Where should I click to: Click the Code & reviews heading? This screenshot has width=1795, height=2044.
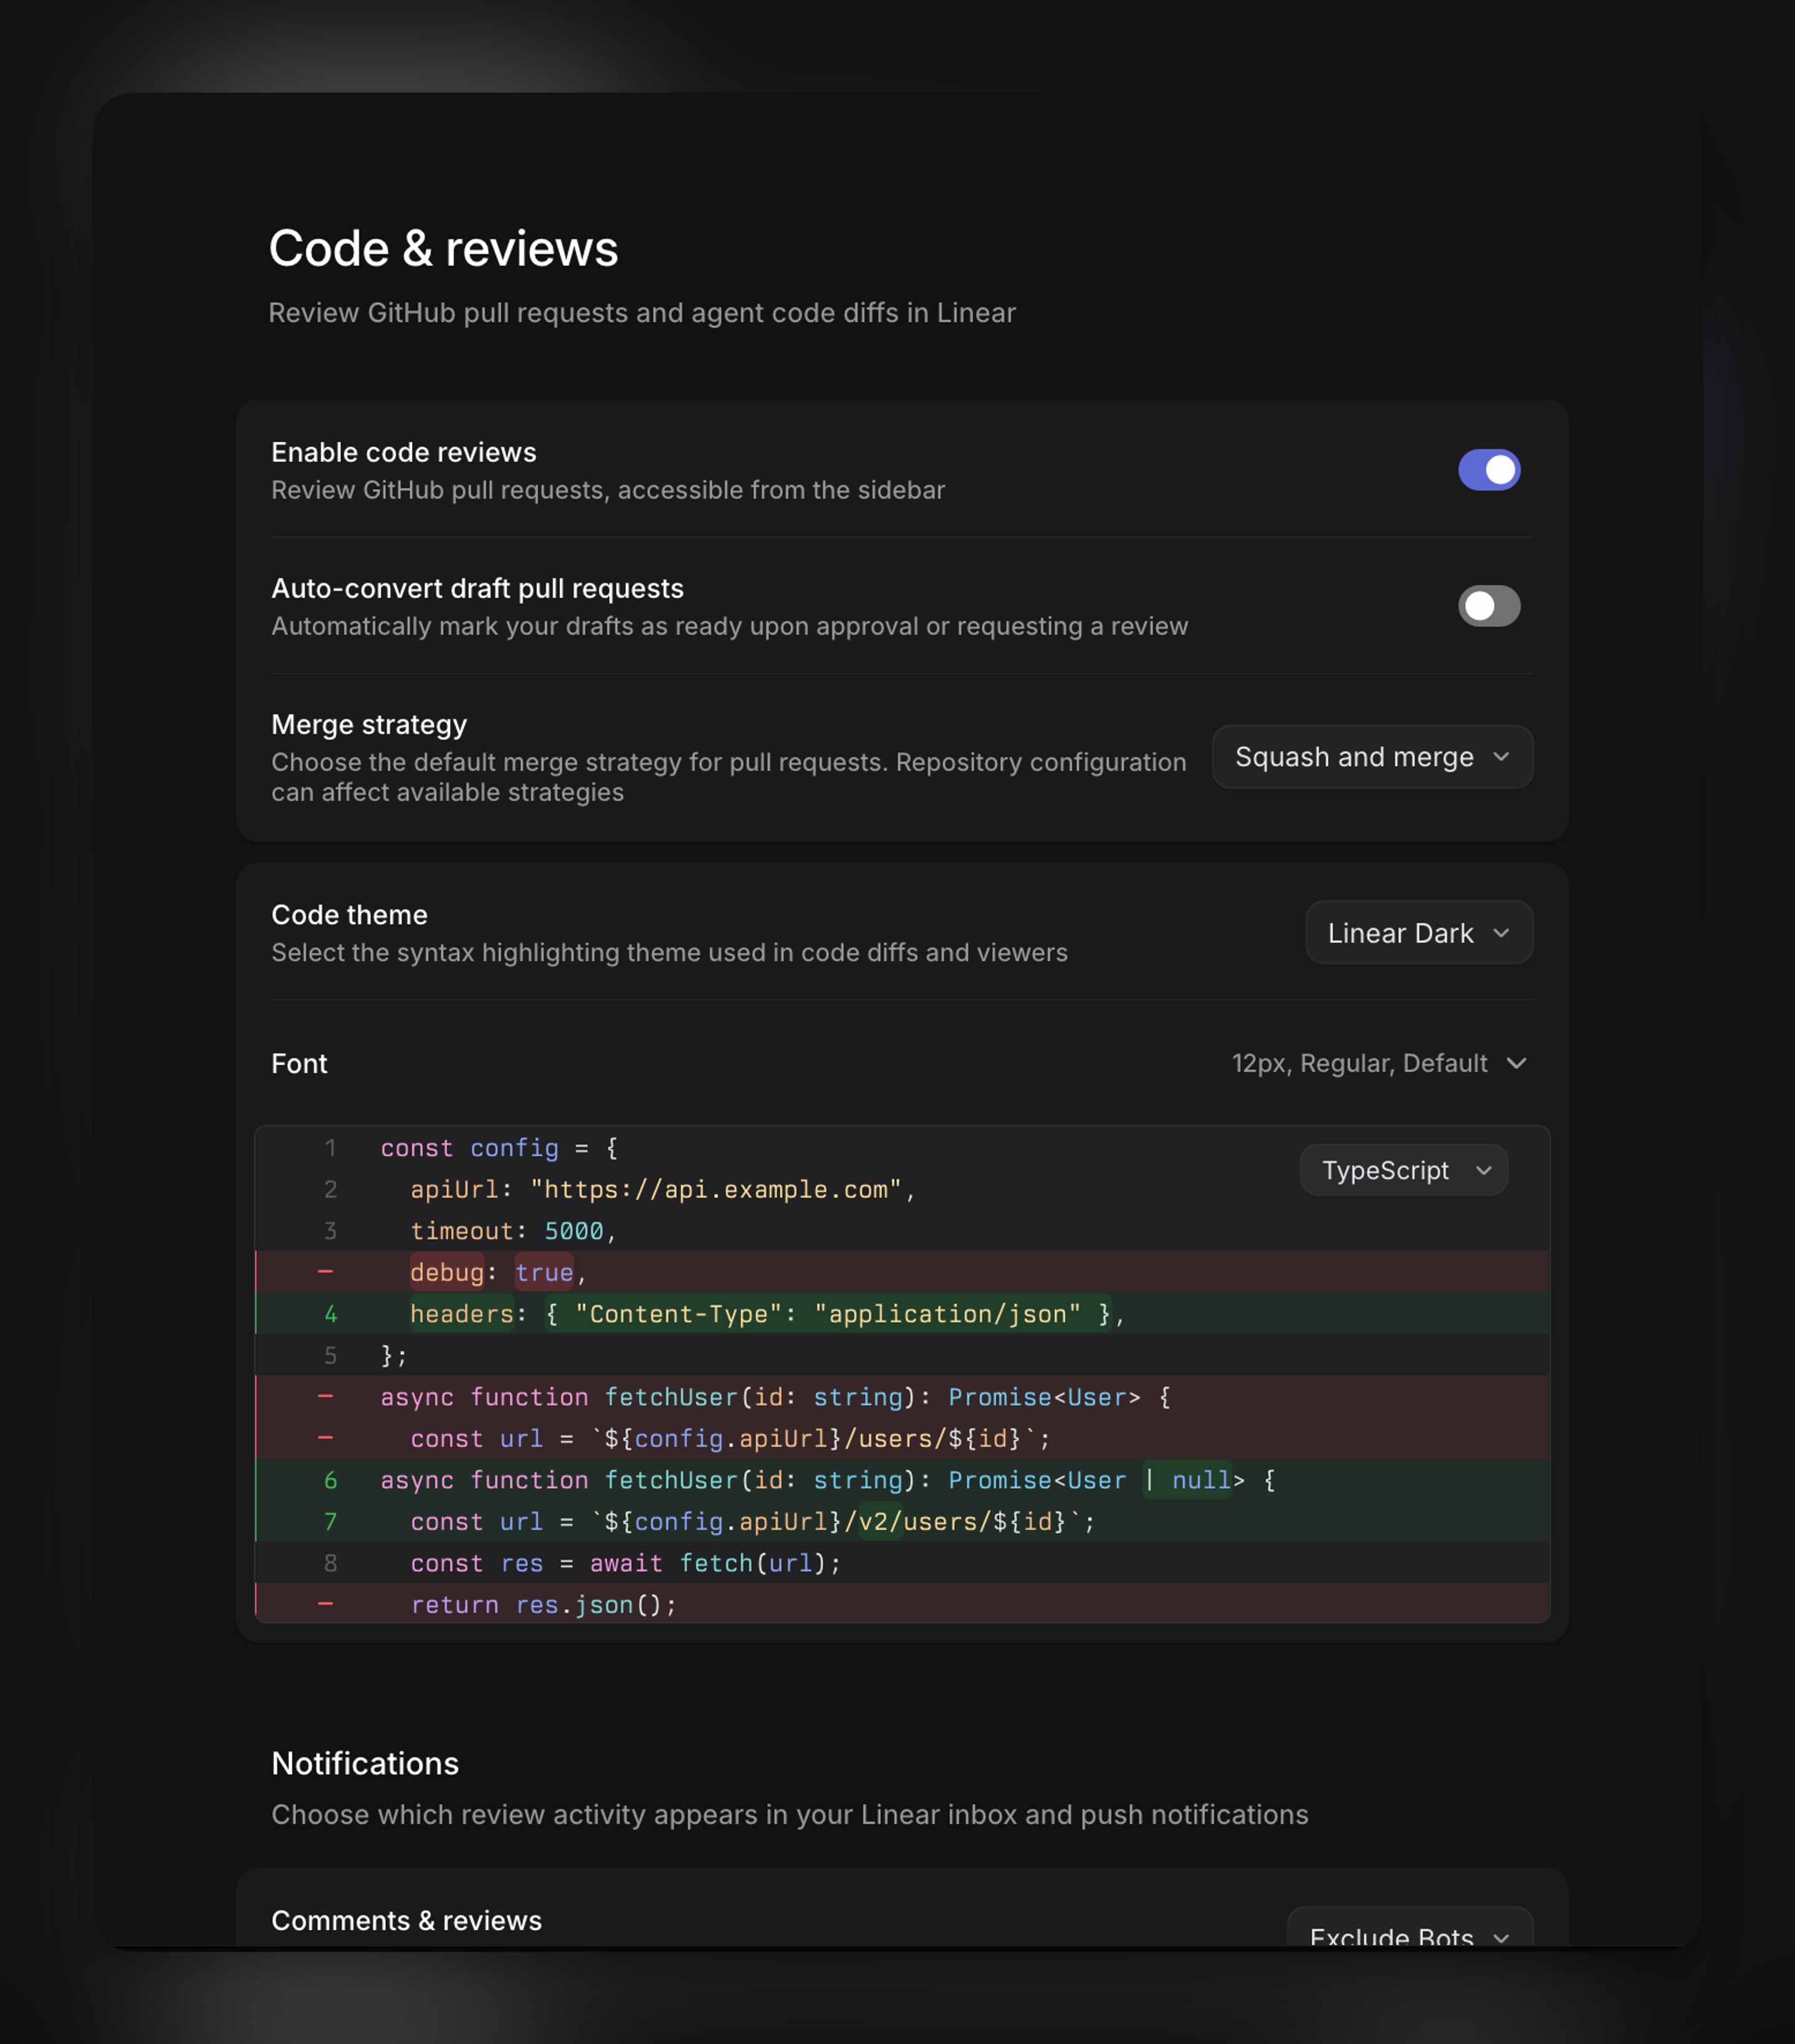[x=443, y=248]
